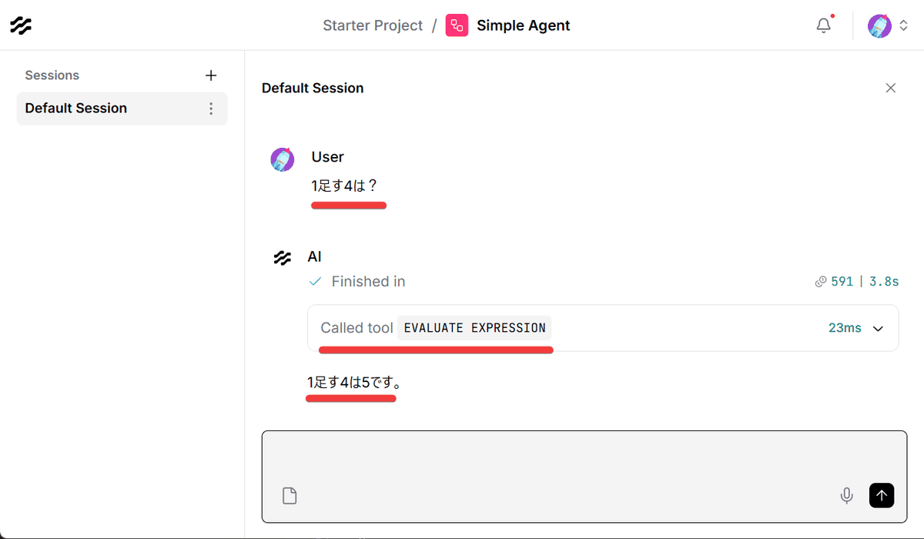Send message with the arrow button
This screenshot has width=924, height=539.
tap(882, 496)
